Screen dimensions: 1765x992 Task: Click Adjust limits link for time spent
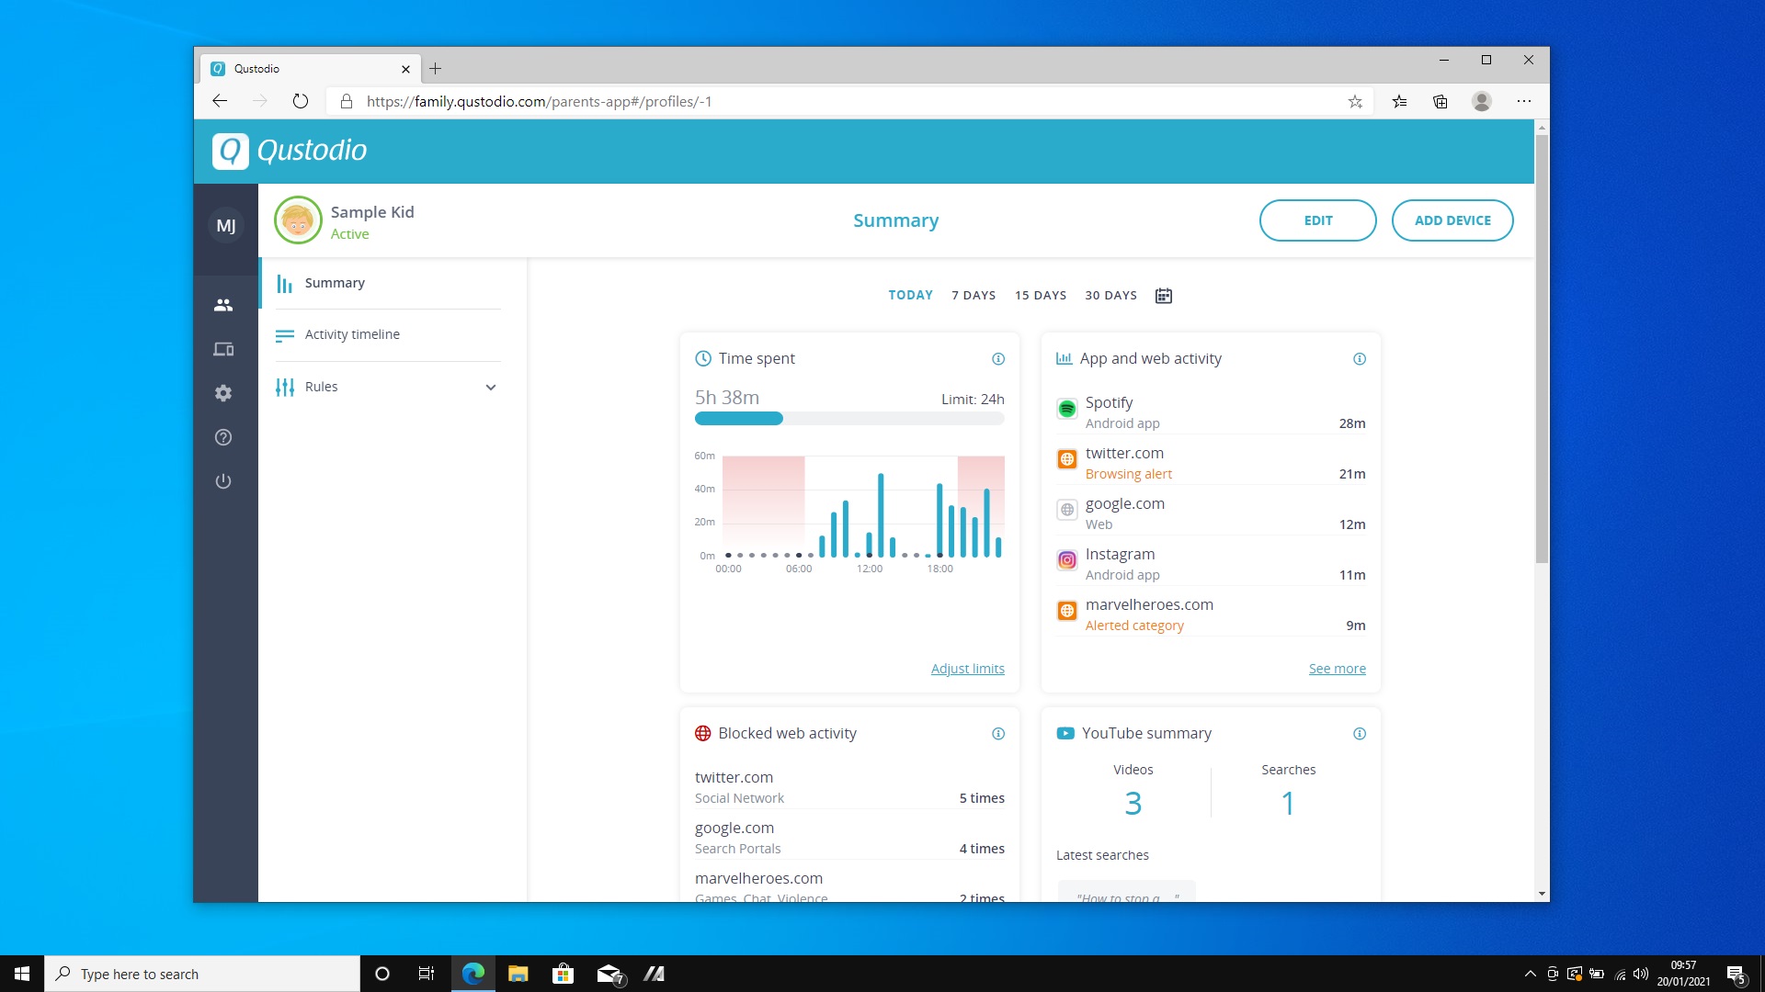pyautogui.click(x=967, y=668)
